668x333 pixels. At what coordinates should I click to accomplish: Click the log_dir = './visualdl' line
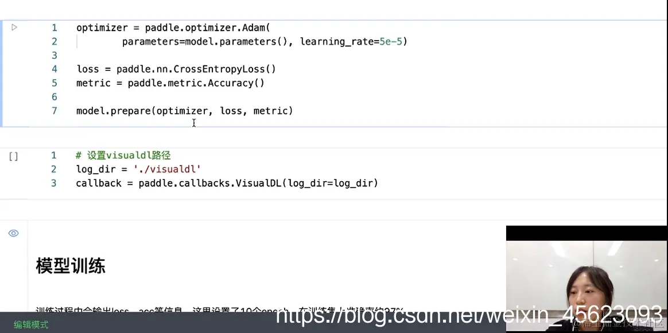click(138, 169)
